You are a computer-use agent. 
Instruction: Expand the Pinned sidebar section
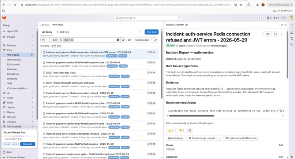pyautogui.click(x=18, y=37)
